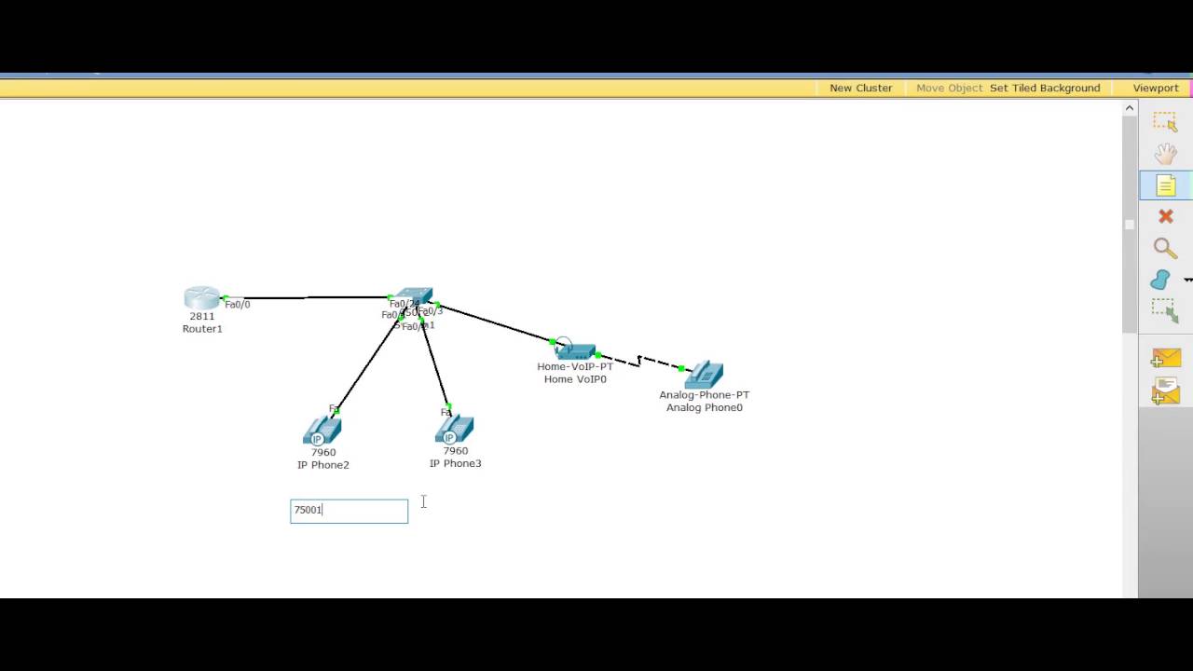Select the Analog Phone0 device icon
Image resolution: width=1193 pixels, height=671 pixels.
click(x=704, y=375)
